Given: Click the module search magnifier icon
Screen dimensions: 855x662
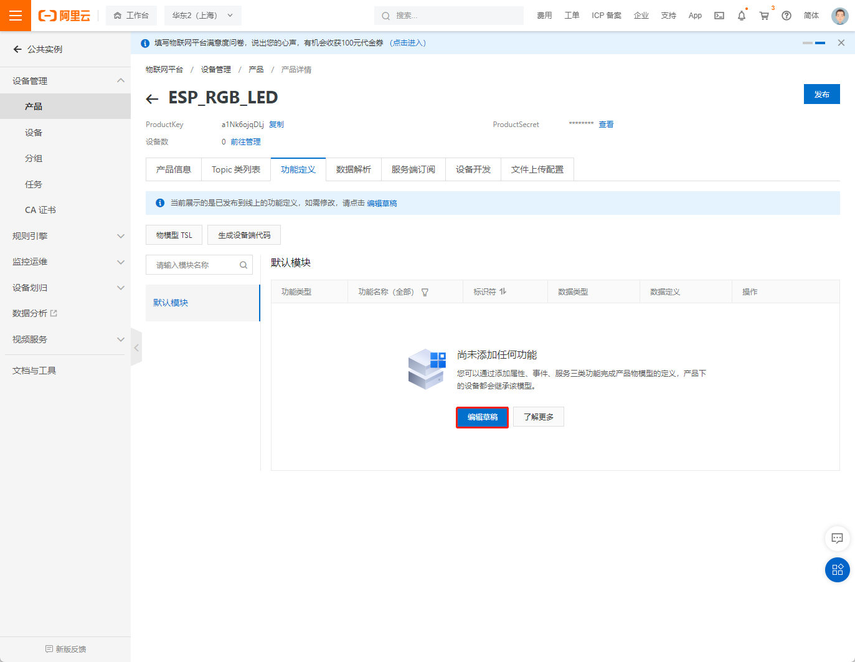Looking at the screenshot, I should tap(243, 265).
